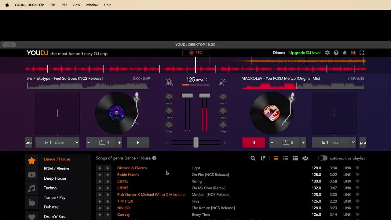Click the right deck vinyl record
Screen dimensions: 391x220
coord(271,113)
